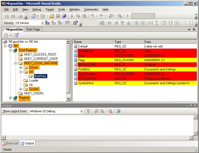Sort by the Type column header
Image resolution: width=199 pixels, height=153 pixels.
[x=128, y=42]
